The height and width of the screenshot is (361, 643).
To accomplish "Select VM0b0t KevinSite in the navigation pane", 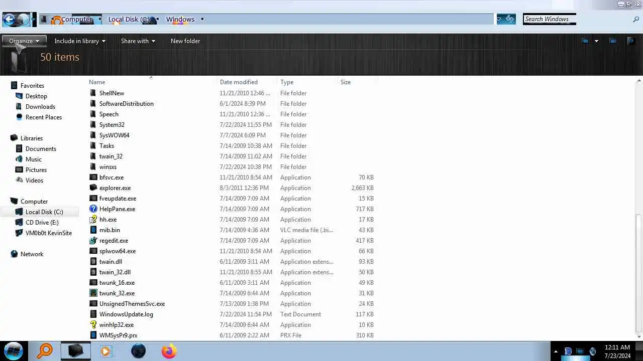I will (x=49, y=233).
